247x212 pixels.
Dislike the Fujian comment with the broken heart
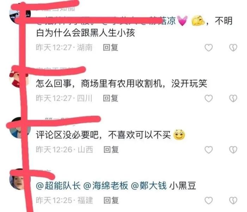tap(233, 200)
